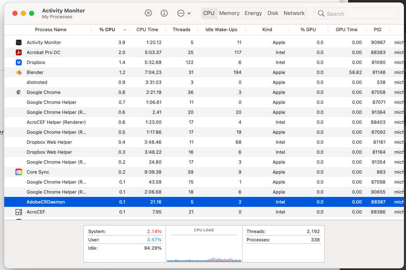Toggle the % CPU sort direction arrow

click(x=125, y=30)
